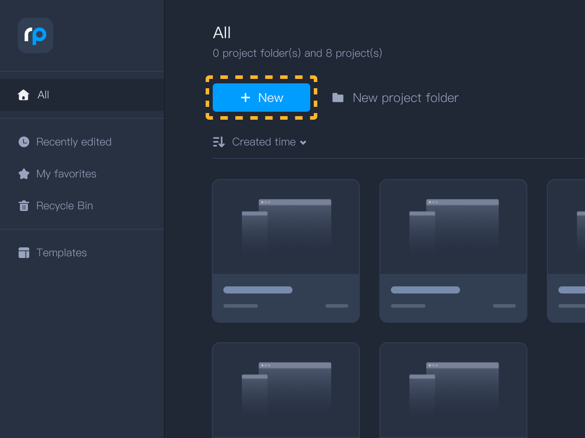Go to Recently edited
This screenshot has height=438, width=585.
(x=74, y=142)
